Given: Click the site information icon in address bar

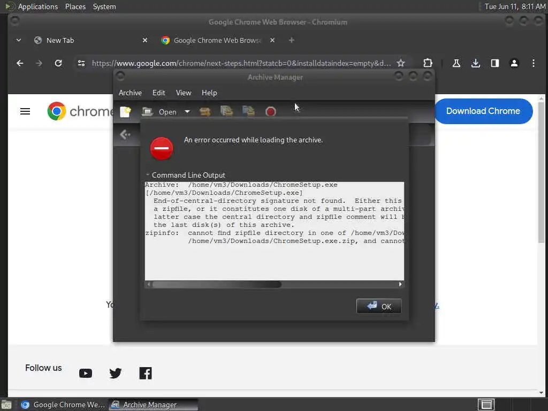Looking at the screenshot, I should click(81, 63).
